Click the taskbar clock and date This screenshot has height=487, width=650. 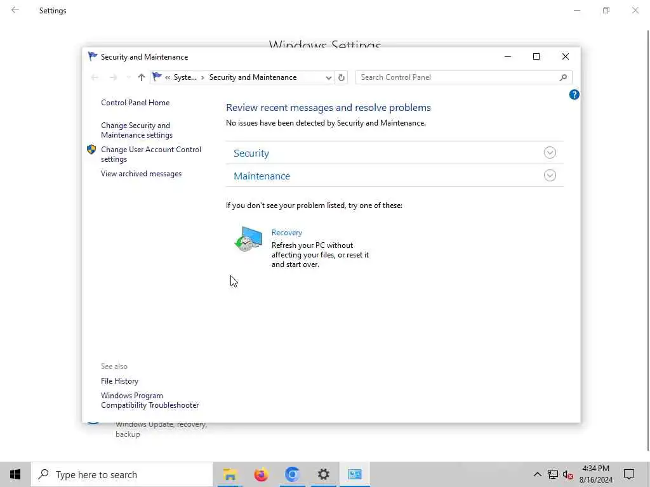(x=595, y=474)
